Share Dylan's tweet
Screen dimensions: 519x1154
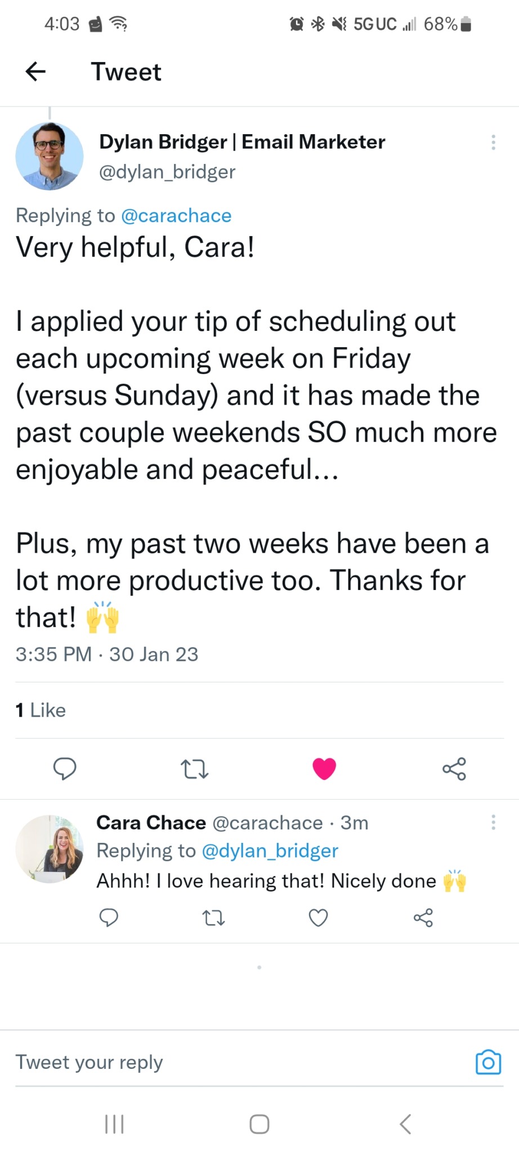pos(454,769)
